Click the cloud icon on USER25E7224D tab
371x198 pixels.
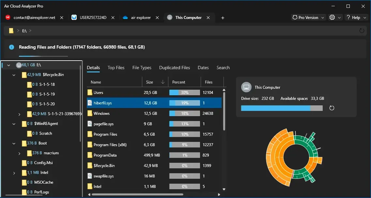(x=74, y=18)
